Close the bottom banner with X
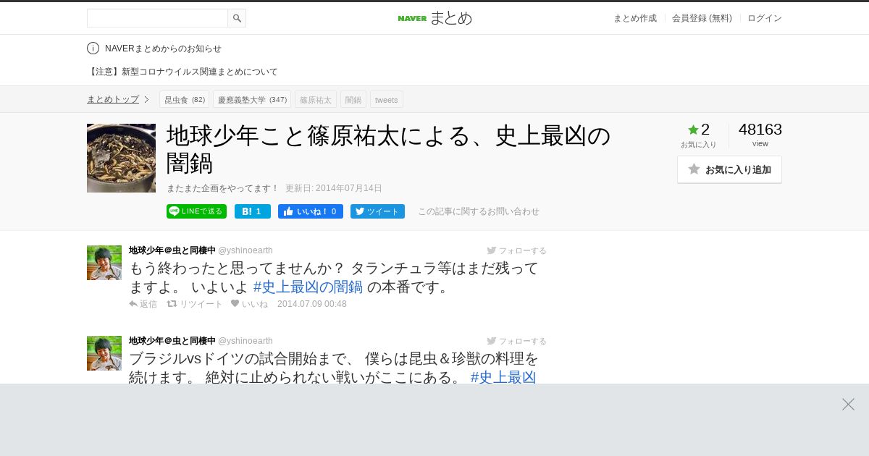The width and height of the screenshot is (869, 456). coord(848,405)
